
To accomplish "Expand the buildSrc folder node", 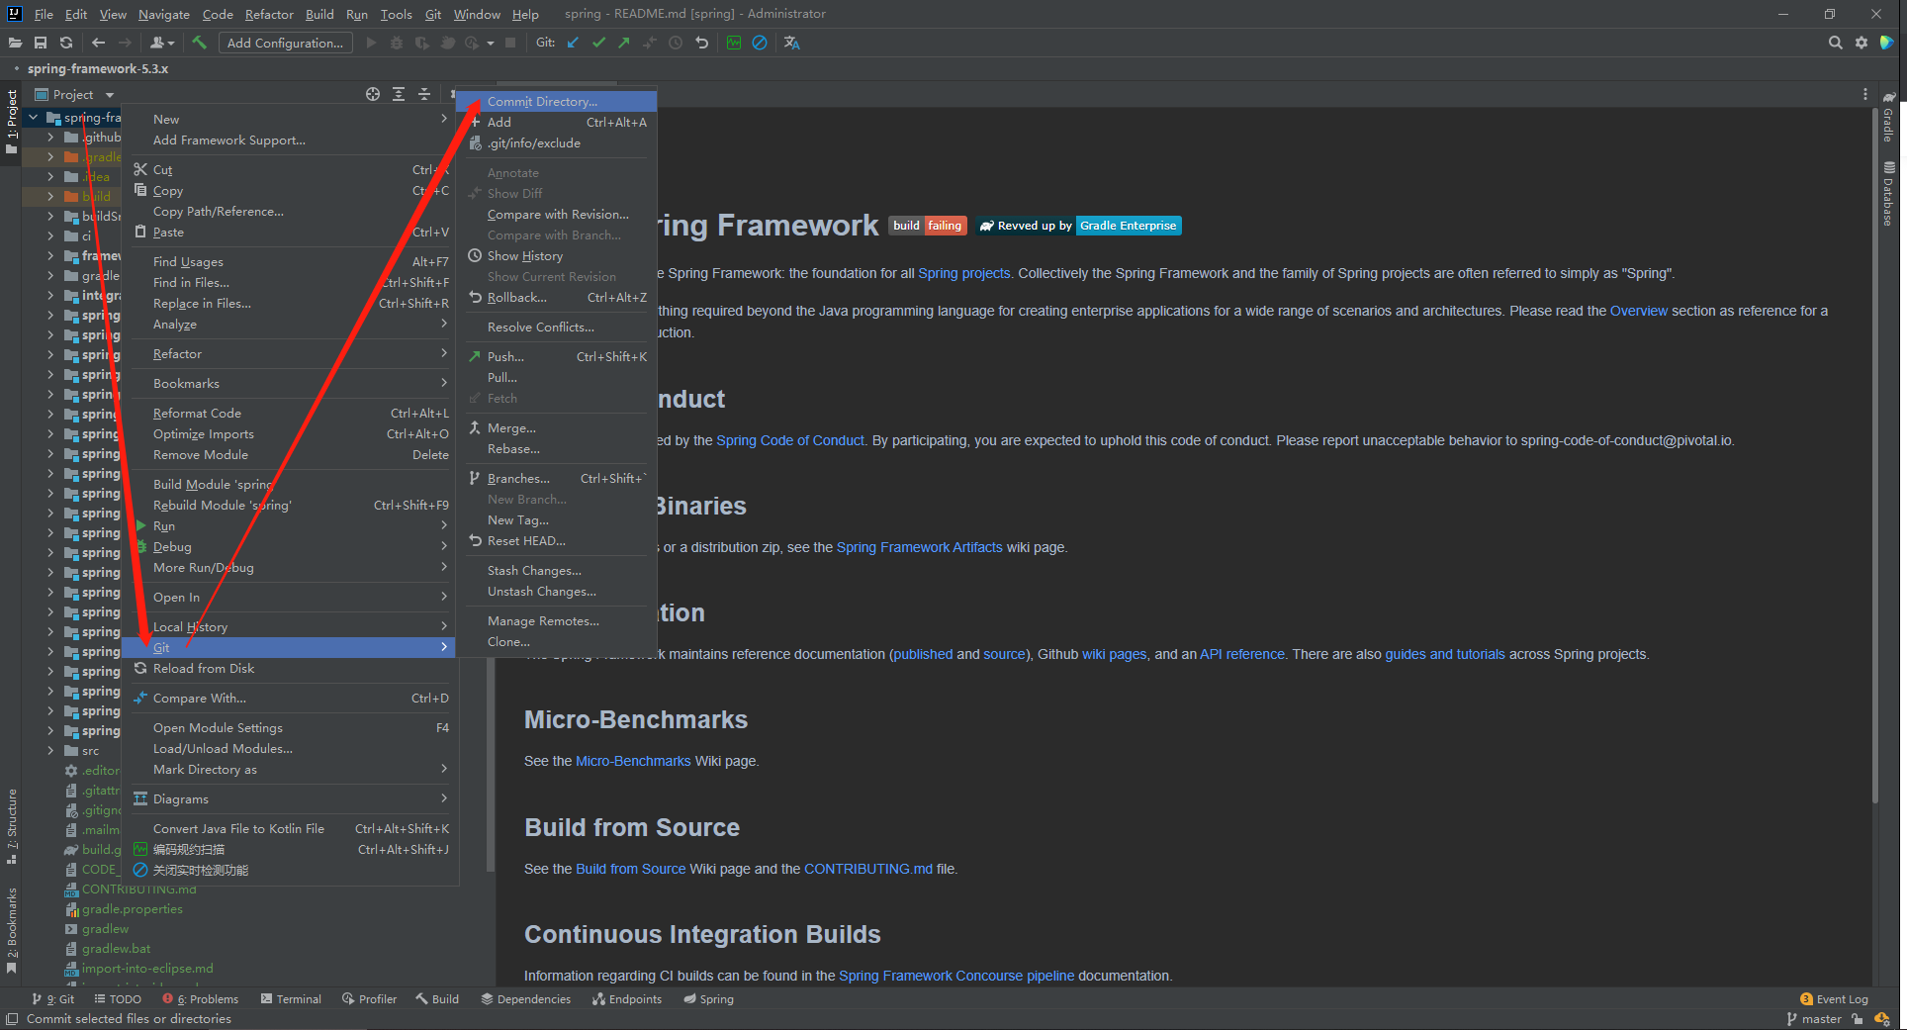I will [50, 217].
